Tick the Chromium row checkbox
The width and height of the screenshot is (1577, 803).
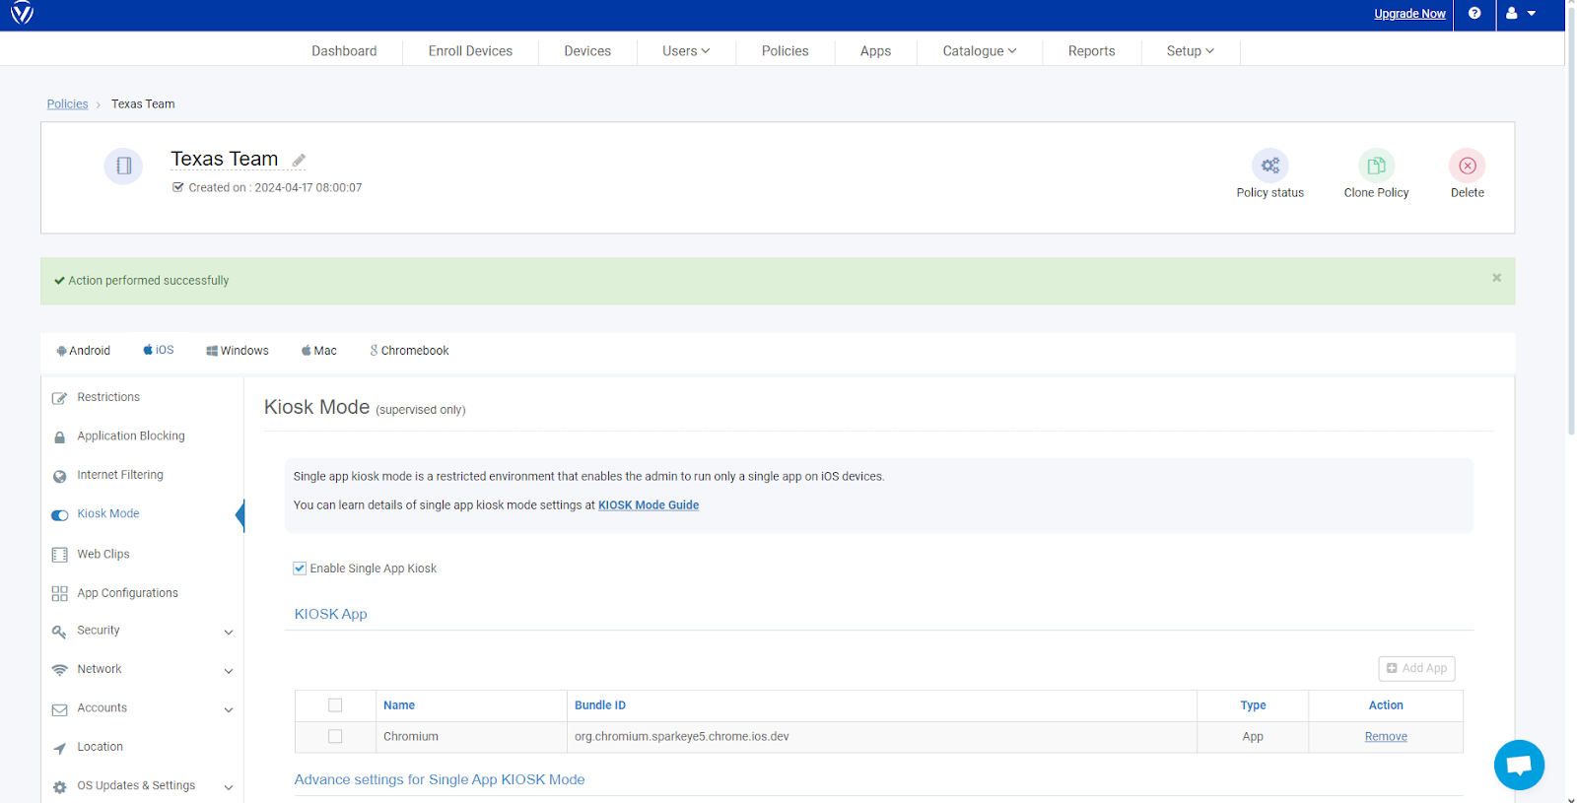335,737
